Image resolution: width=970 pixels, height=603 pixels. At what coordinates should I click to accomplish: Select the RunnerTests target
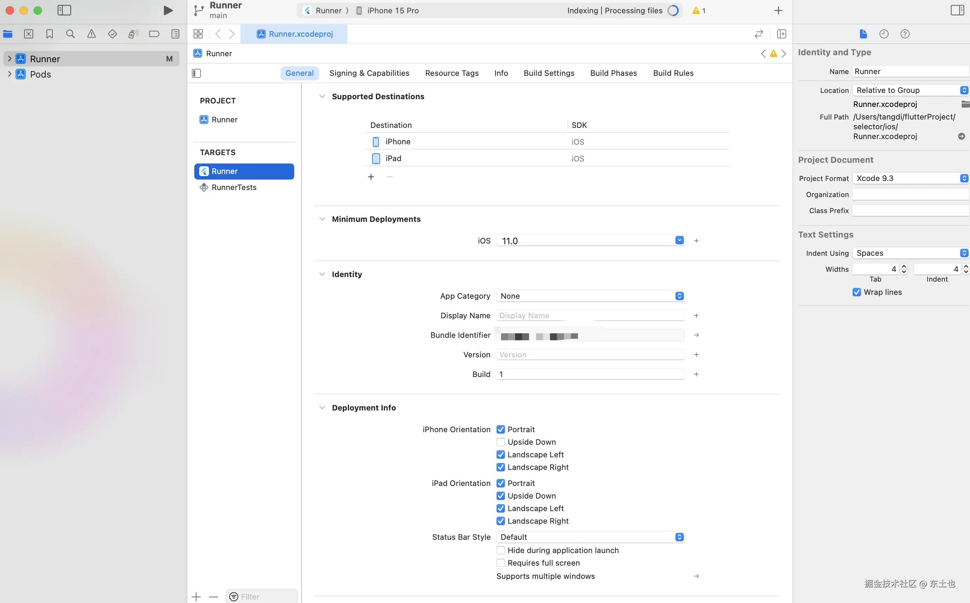pos(234,188)
